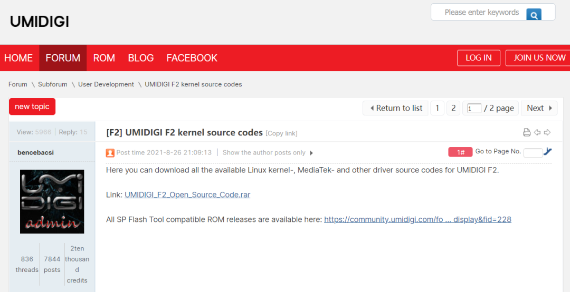570x292 pixels.
Task: Click the '/ 2 page' label
Action: tap(499, 108)
